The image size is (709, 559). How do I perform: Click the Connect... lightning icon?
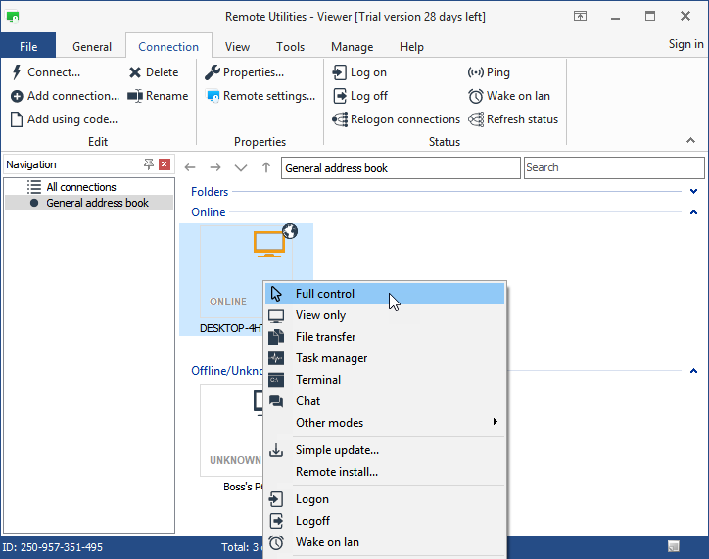[x=17, y=72]
